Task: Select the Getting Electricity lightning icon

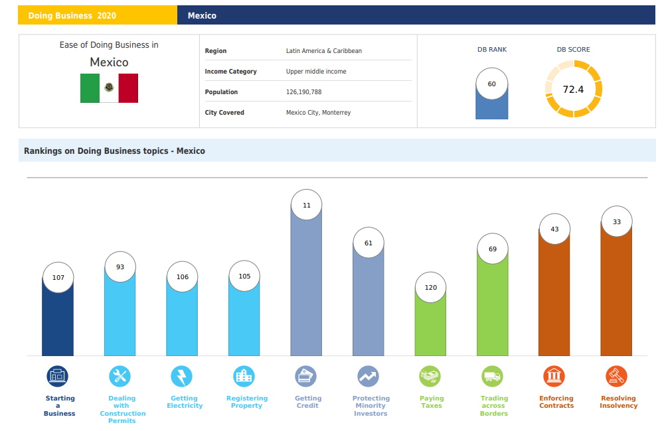Action: [x=182, y=376]
